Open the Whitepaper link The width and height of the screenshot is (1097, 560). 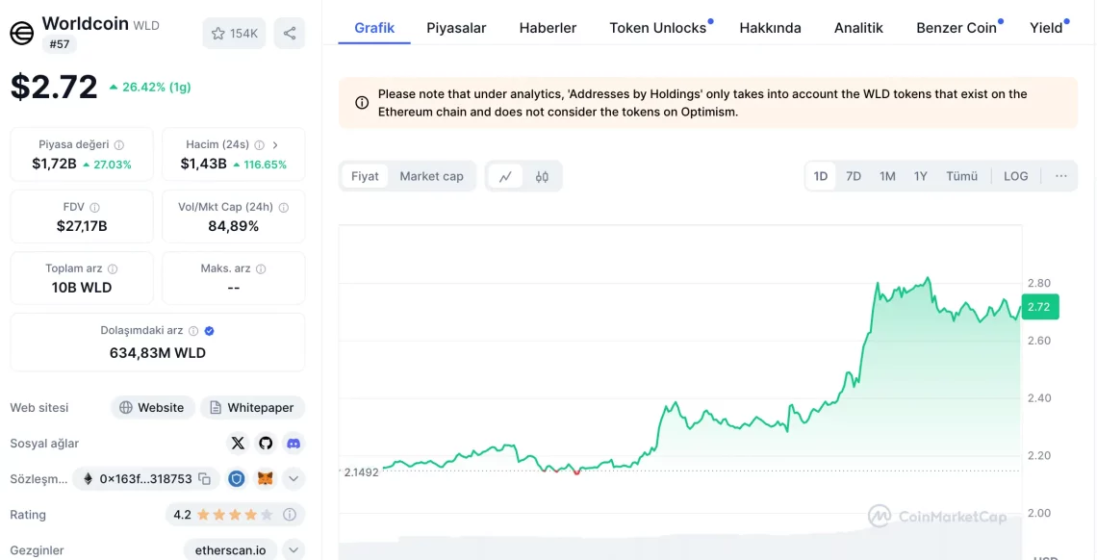[252, 407]
